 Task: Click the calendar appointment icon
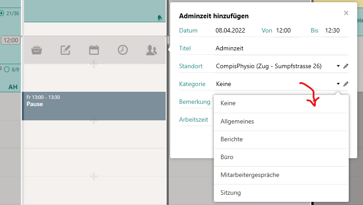coord(94,50)
